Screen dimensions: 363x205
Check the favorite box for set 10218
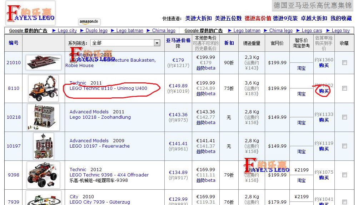344,117
